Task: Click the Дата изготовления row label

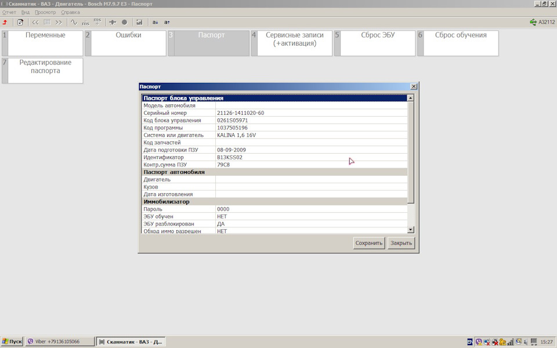Action: tap(168, 194)
